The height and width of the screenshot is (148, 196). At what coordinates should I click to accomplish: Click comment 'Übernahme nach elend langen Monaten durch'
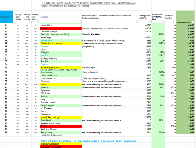(x=104, y=81)
